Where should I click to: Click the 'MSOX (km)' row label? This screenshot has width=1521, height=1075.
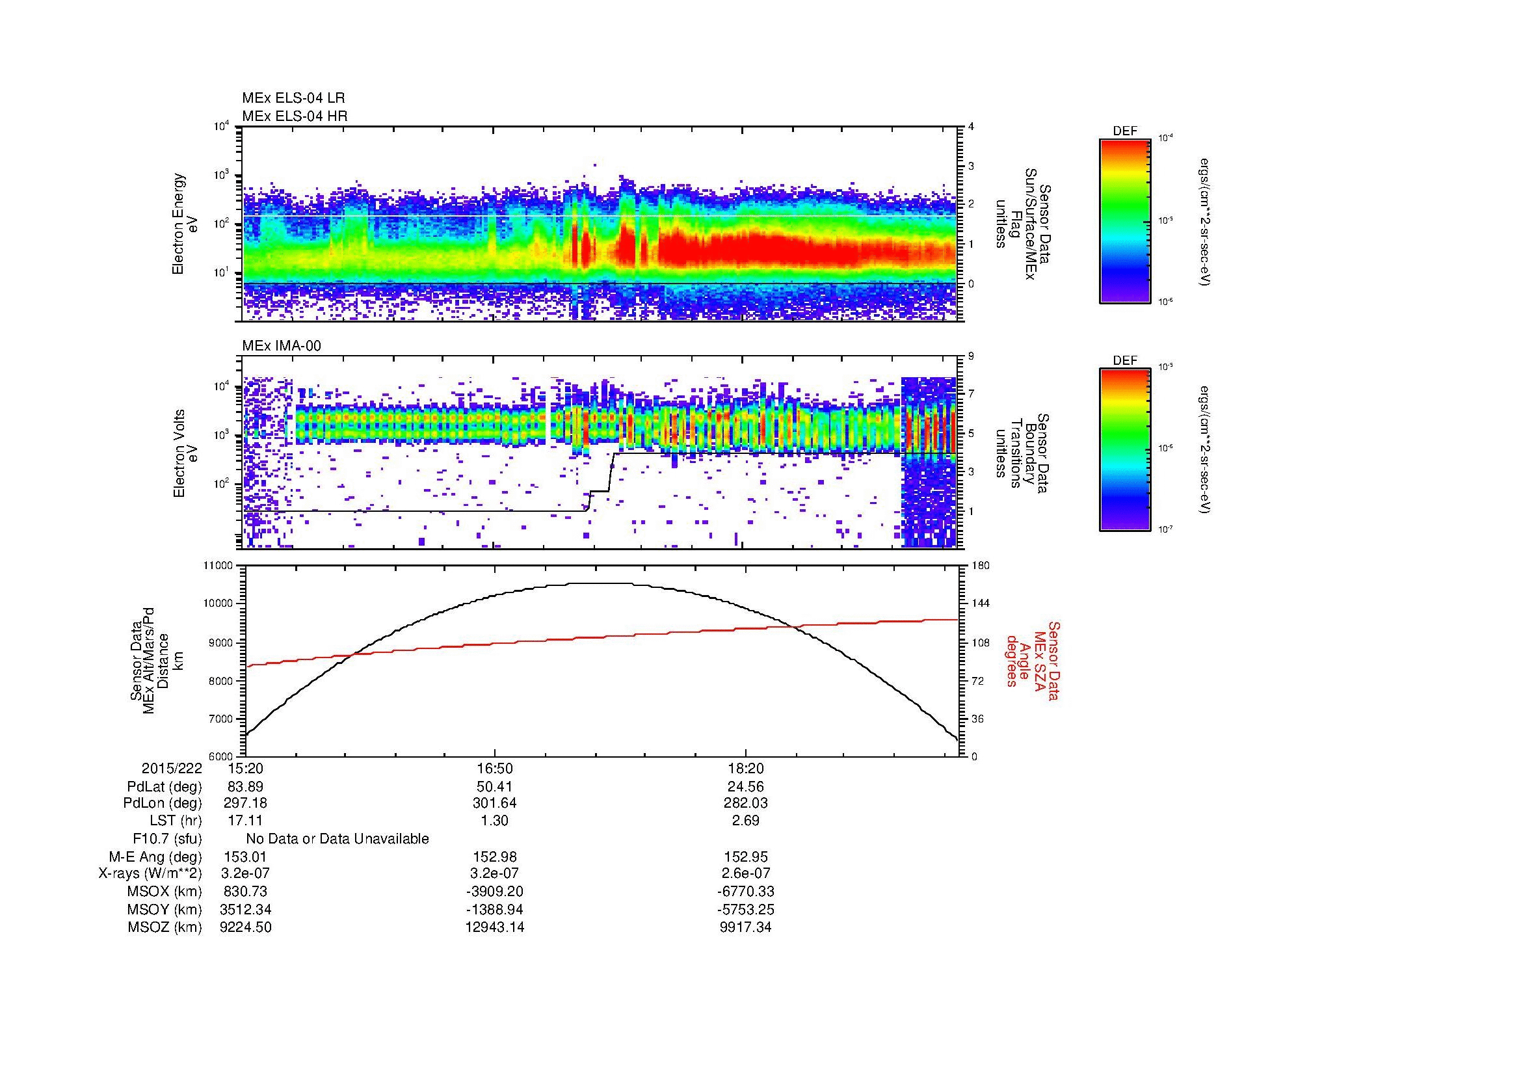tap(165, 892)
